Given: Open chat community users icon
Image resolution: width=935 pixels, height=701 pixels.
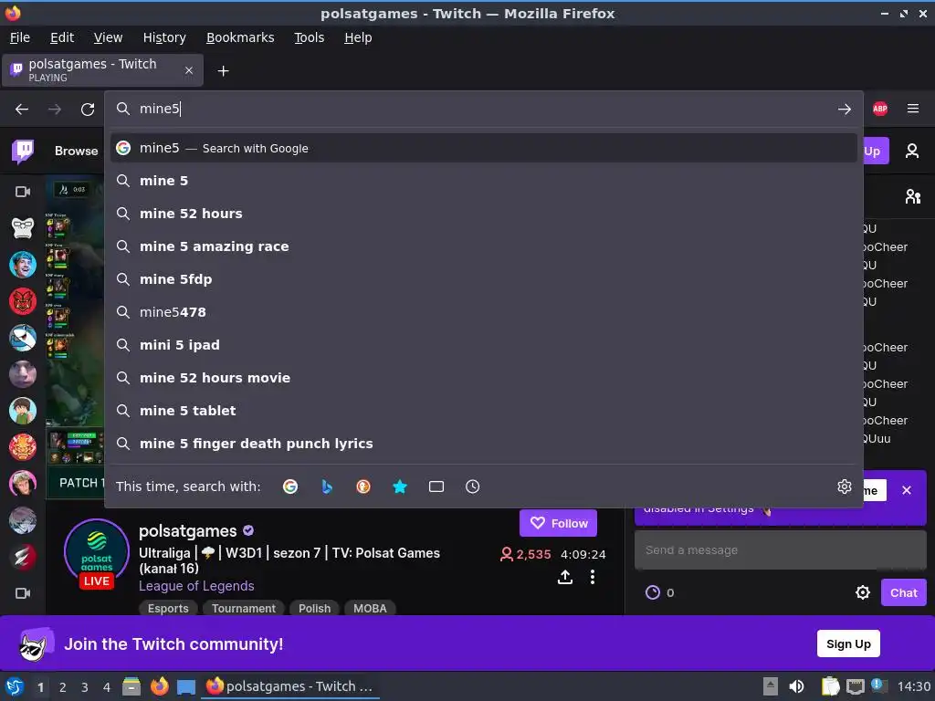Looking at the screenshot, I should coord(912,195).
